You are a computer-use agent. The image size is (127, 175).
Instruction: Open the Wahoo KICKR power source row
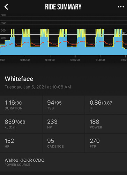63,162
